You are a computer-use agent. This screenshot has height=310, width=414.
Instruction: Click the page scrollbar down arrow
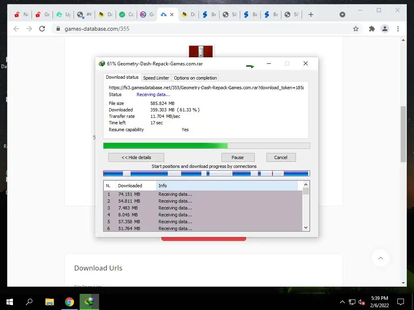coord(403,283)
